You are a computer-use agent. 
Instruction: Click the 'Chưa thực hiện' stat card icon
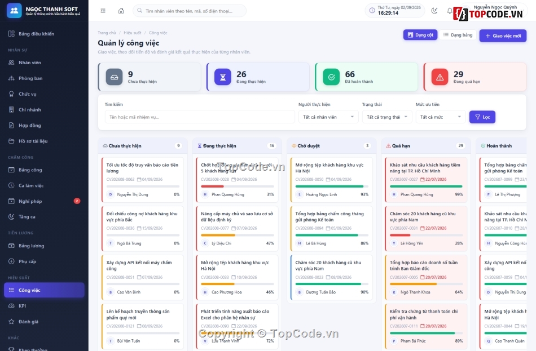point(114,77)
